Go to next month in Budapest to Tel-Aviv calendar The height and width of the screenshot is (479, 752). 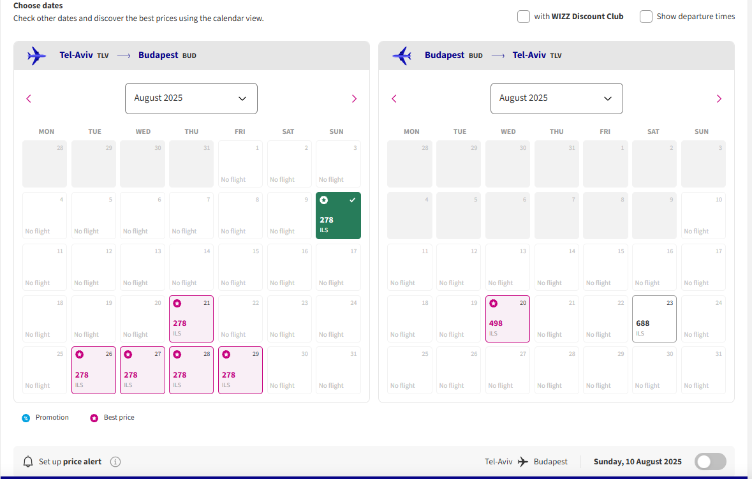click(x=719, y=98)
